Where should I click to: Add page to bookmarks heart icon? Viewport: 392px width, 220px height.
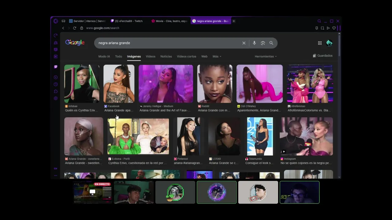point(334,28)
